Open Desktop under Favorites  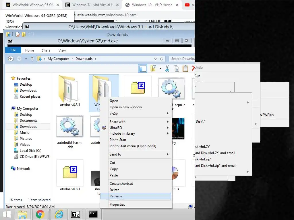coord(26,85)
